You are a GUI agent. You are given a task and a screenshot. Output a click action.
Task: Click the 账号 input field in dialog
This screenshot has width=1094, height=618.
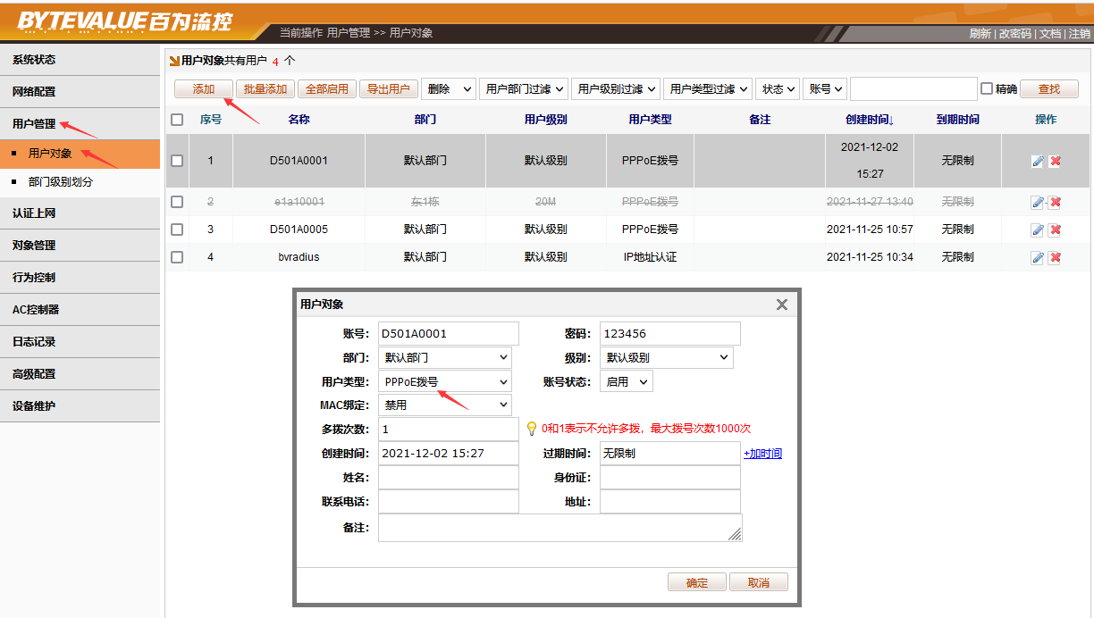coord(448,334)
